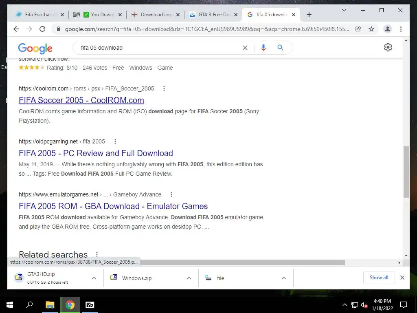Screen dimensions: 417x313
Task: Open the Windows Start menu
Action: pos(10,305)
